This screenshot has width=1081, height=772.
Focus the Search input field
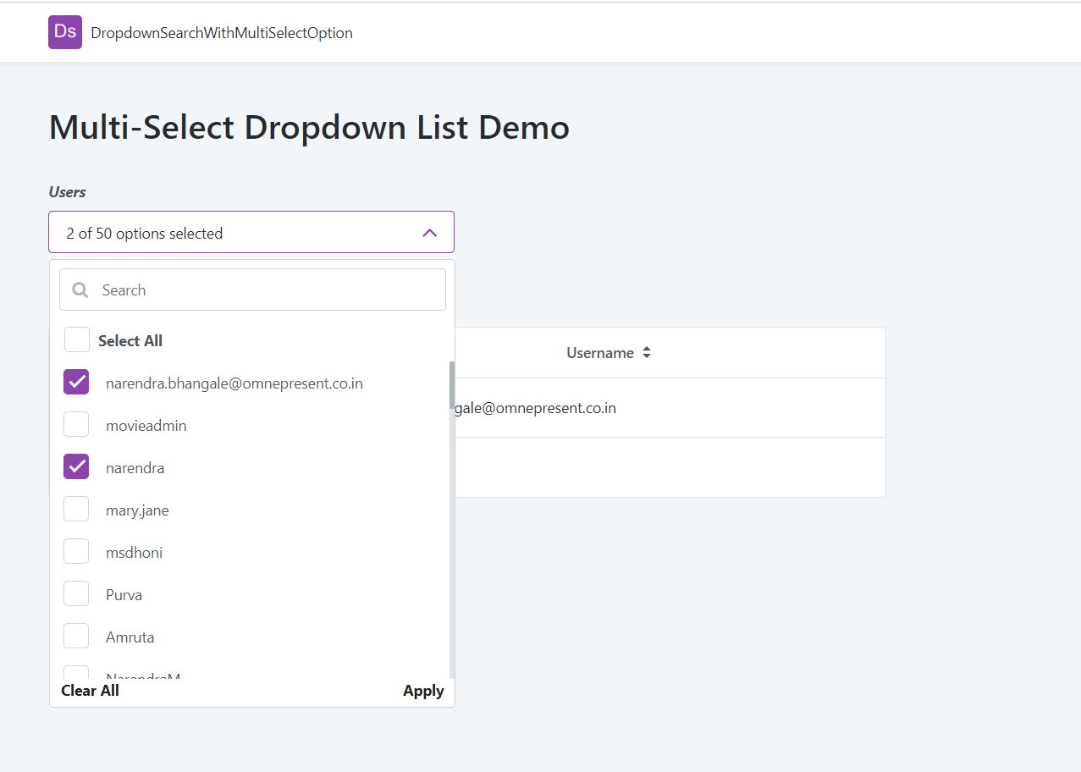(267, 290)
